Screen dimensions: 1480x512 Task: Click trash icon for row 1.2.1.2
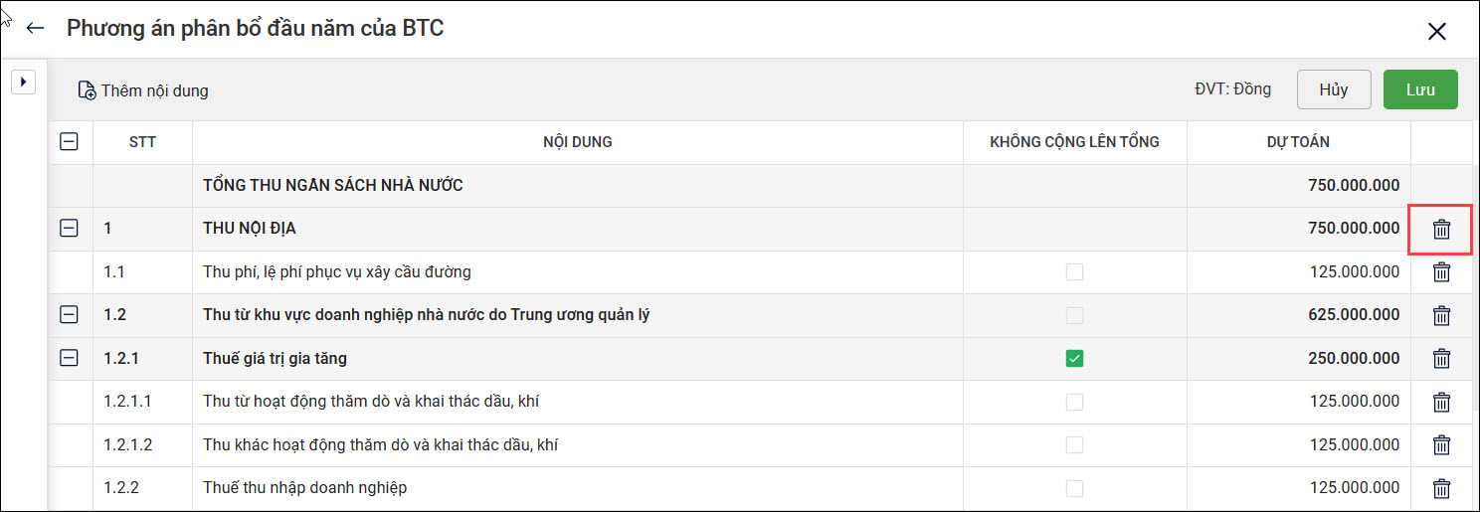(x=1441, y=445)
